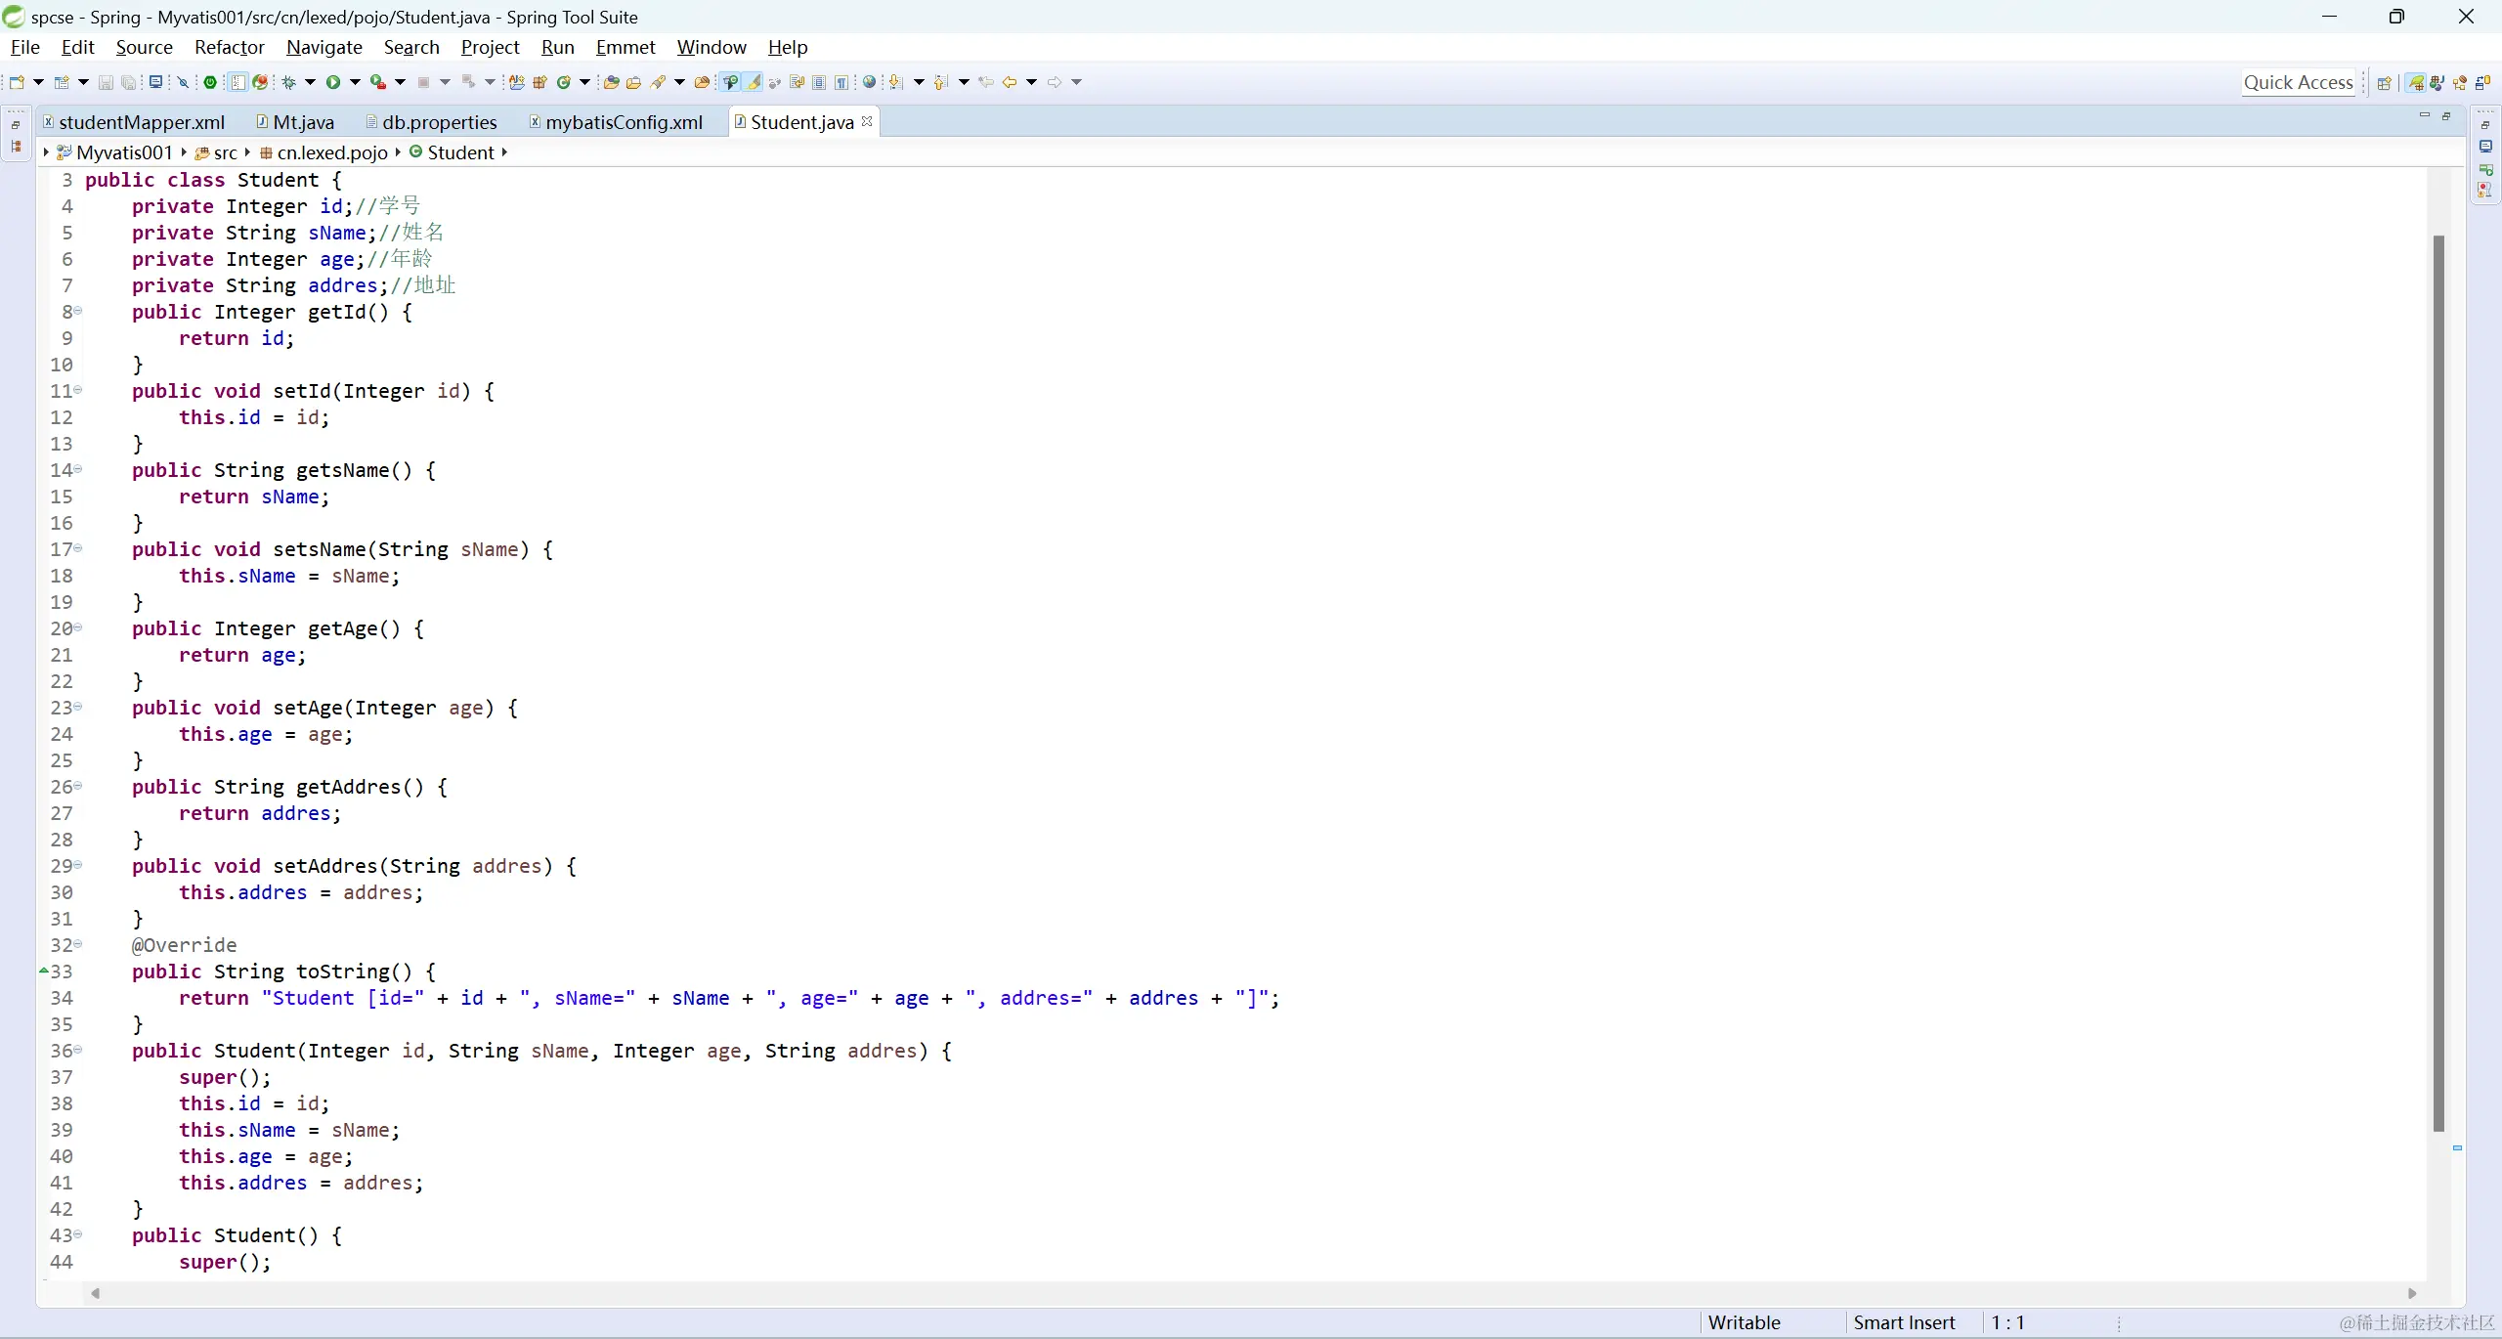
Task: Close the Student.java editor tab
Action: tap(867, 121)
